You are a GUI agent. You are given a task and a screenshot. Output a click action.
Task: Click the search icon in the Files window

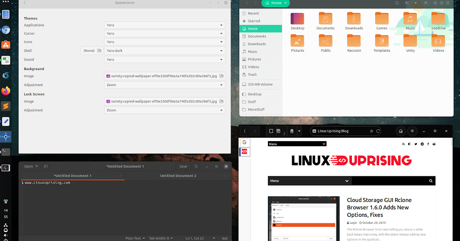(397, 3)
